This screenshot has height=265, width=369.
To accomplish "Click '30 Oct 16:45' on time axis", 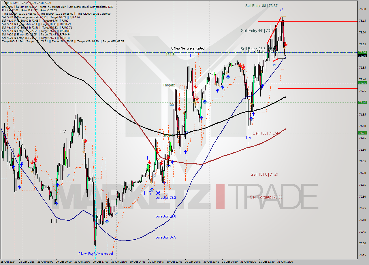I will (193, 262).
